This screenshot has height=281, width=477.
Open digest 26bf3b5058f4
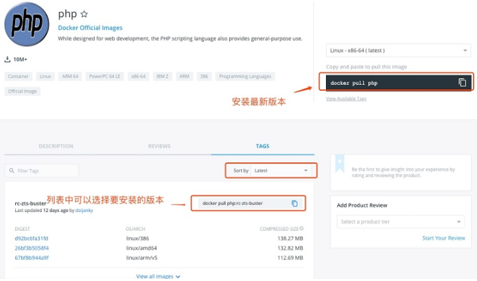(x=32, y=248)
